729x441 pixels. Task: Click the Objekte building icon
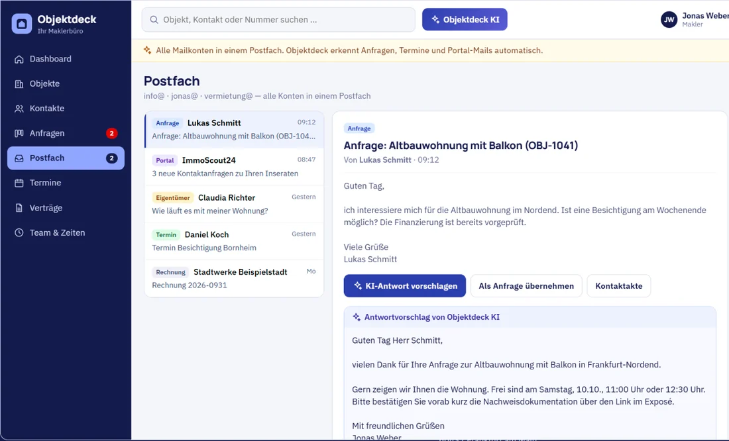(x=19, y=83)
